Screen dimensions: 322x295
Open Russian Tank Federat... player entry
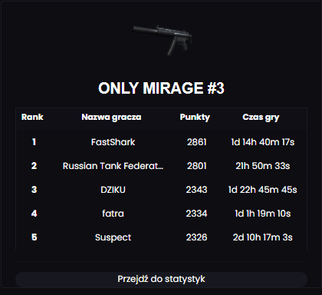click(x=113, y=166)
